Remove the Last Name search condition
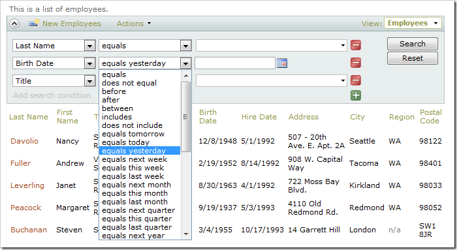This screenshot has width=457, height=250. (x=356, y=45)
